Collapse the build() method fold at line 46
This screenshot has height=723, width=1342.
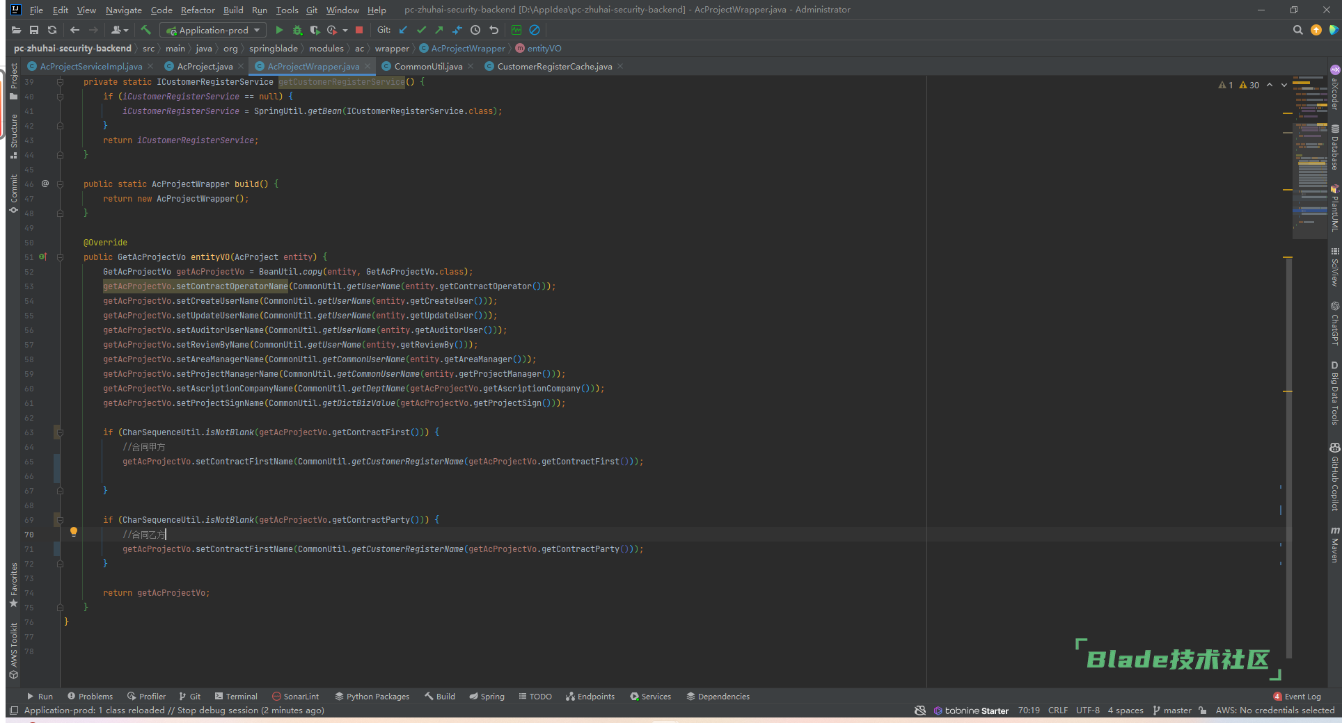pos(60,184)
